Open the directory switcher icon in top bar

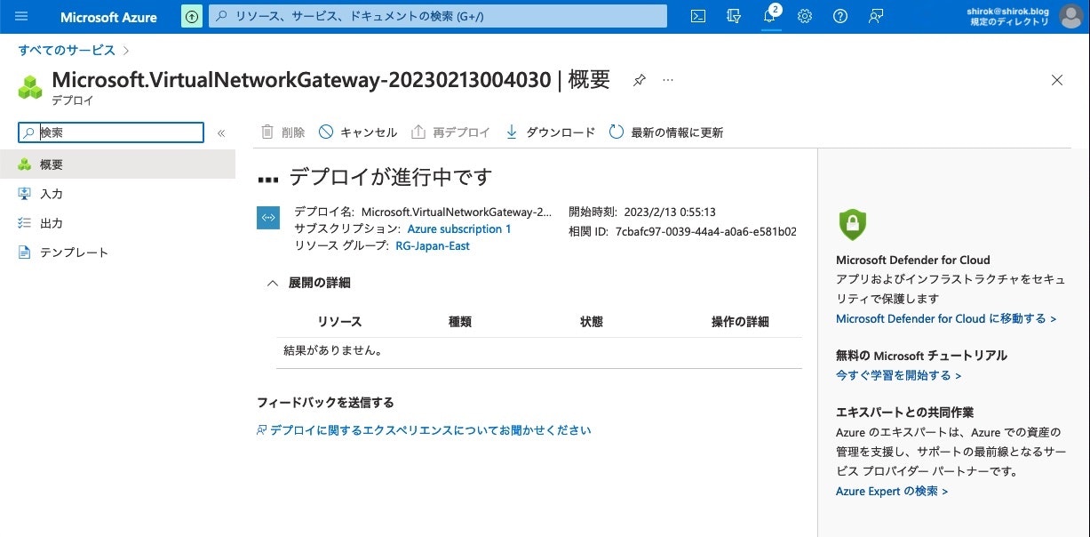(733, 16)
